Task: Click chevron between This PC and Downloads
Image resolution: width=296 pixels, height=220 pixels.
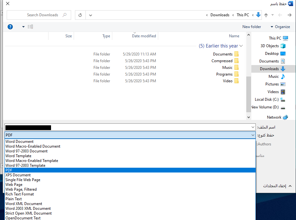Action: coord(233,15)
